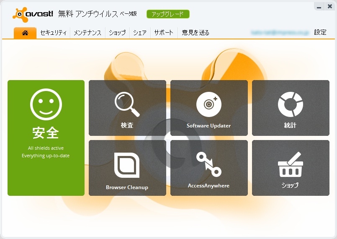Click the smiley face status icon

(46, 104)
